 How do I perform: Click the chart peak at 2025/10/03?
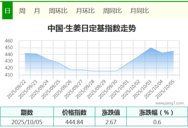click(151, 48)
